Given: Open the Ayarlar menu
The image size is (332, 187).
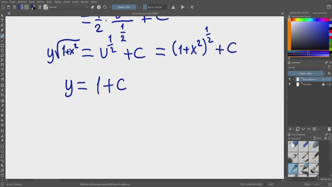Looking at the screenshot, I should [x=75, y=2].
